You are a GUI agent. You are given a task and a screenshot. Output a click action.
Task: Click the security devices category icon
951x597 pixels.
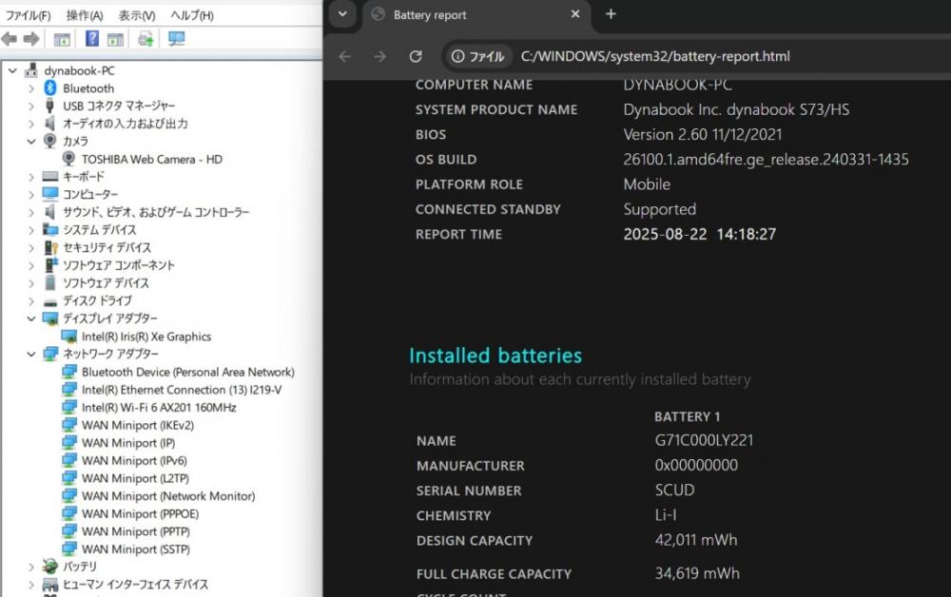[x=51, y=247]
